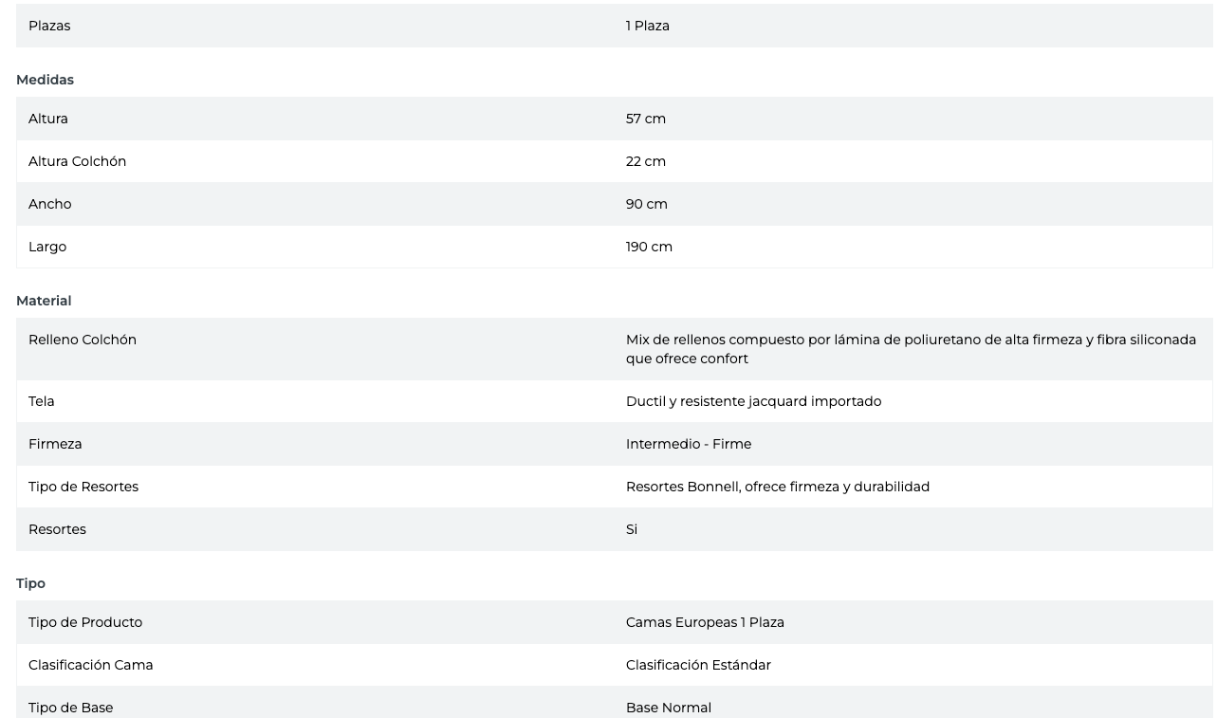Select the Tipo de Resortes label
The image size is (1217, 718).
tap(83, 487)
